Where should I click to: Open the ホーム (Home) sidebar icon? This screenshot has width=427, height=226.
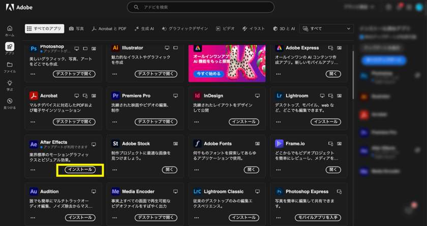[x=10, y=30]
